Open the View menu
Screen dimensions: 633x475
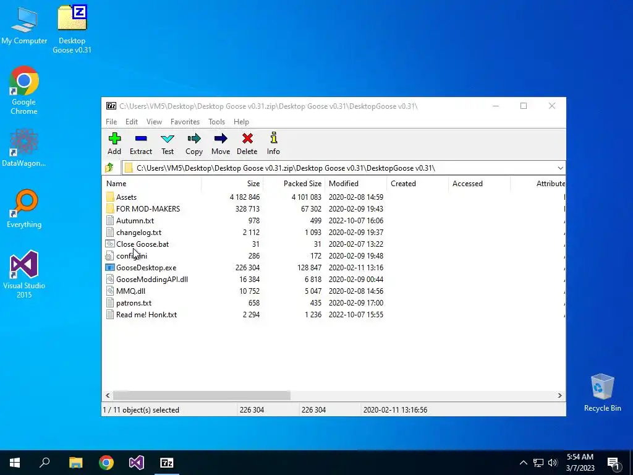[x=154, y=122]
